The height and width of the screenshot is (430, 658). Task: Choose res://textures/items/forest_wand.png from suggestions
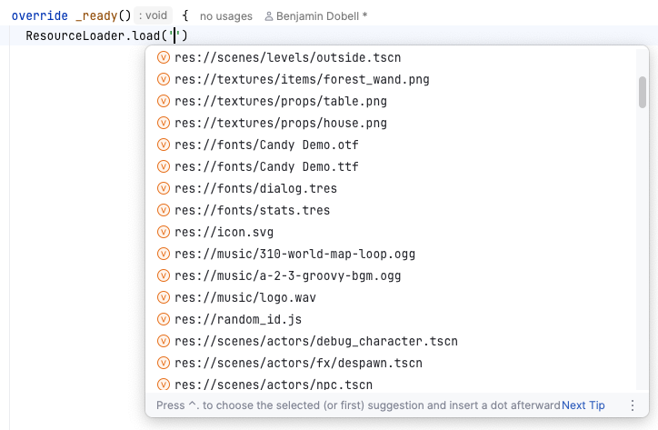[302, 79]
